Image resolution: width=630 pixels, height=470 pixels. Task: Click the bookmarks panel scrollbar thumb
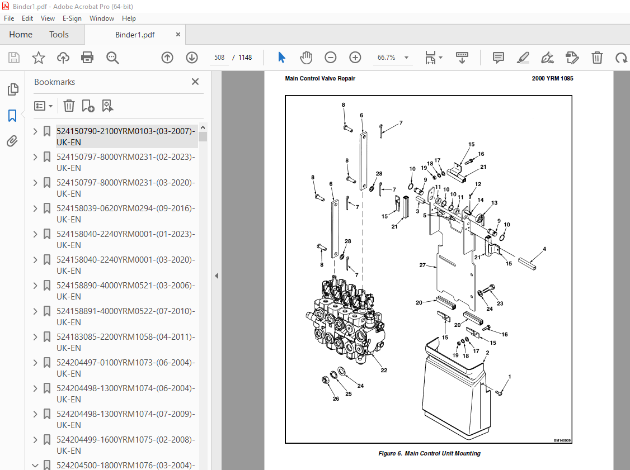203,137
